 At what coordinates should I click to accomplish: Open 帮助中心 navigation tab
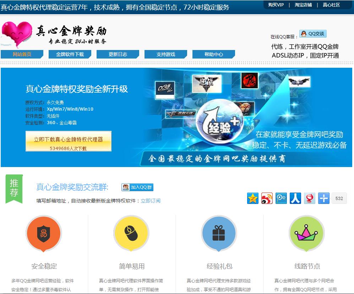[x=214, y=54]
